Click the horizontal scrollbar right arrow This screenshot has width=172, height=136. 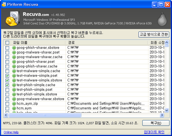(163, 115)
